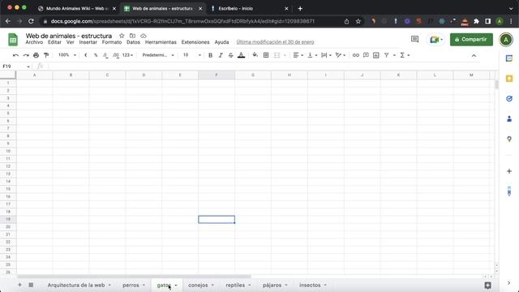Undo the last action
Screen dimensions: 519x292
point(15,55)
